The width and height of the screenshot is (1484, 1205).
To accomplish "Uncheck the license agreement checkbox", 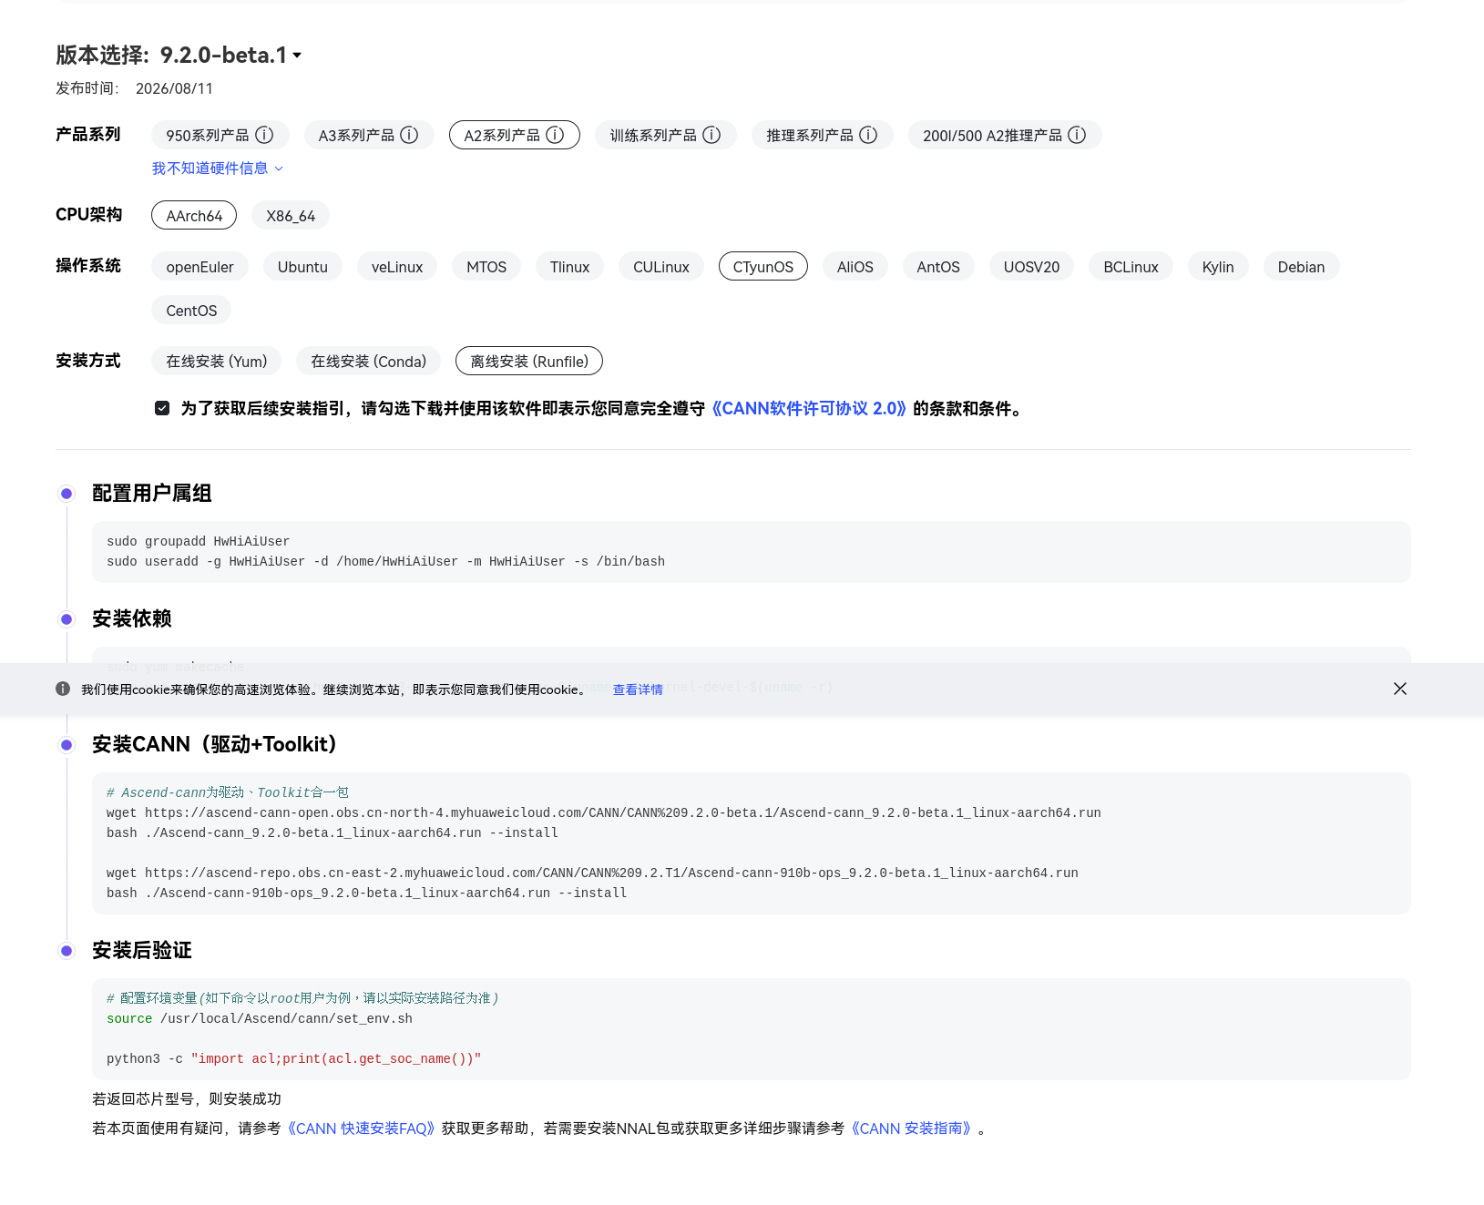I will click(x=162, y=408).
